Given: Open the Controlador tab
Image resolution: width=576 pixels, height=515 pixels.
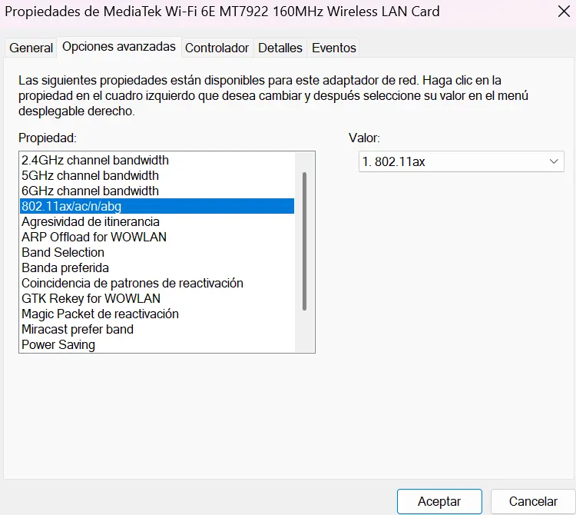Looking at the screenshot, I should (x=217, y=48).
